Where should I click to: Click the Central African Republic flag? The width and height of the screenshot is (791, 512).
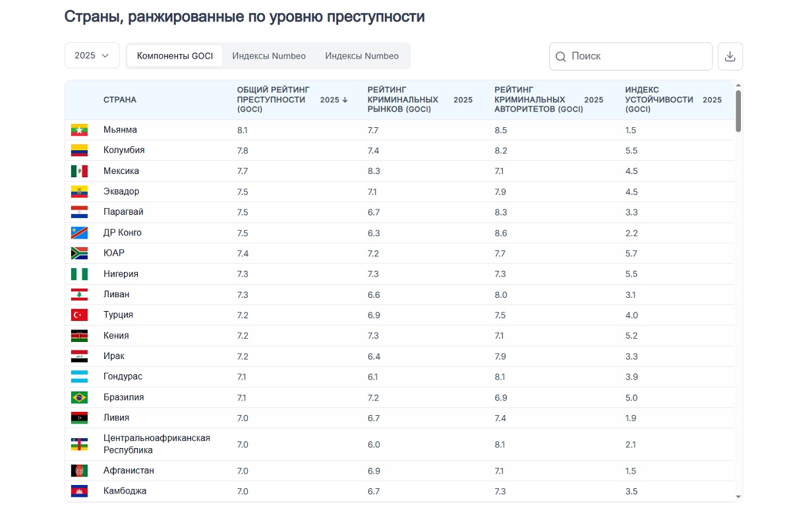[79, 444]
